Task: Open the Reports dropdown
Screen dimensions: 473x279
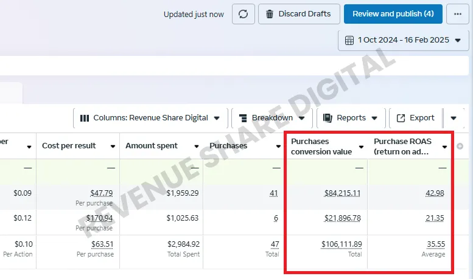Action: [x=351, y=118]
